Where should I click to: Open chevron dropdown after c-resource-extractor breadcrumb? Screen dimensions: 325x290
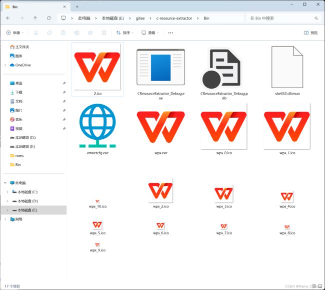point(197,18)
